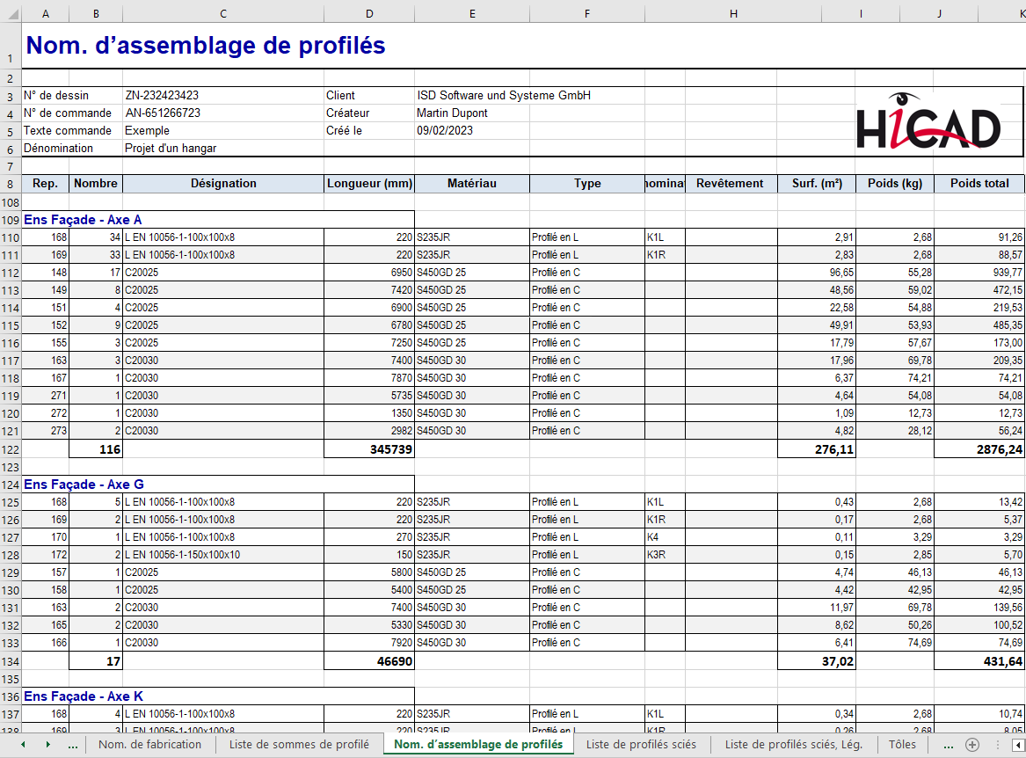Go to next sheet with right navigation arrow

coord(47,744)
